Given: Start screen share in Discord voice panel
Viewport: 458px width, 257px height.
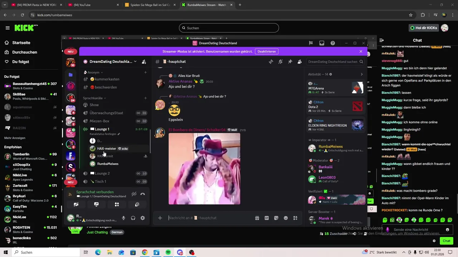Looking at the screenshot, I should [96, 205].
